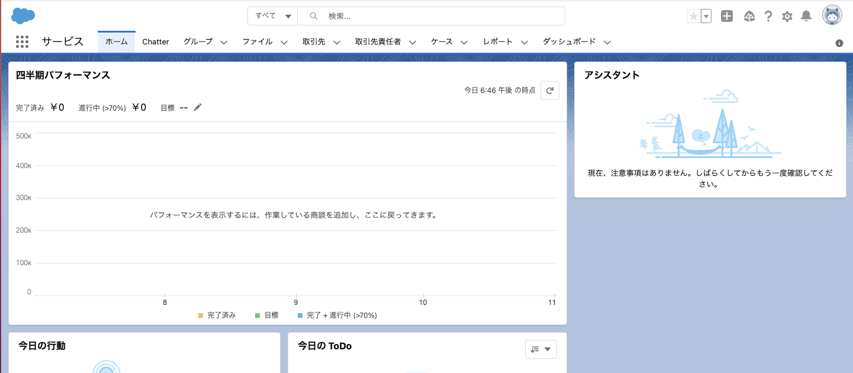Image resolution: width=853 pixels, height=373 pixels.
Task: Open the ダッシュボード tab
Action: [x=569, y=41]
